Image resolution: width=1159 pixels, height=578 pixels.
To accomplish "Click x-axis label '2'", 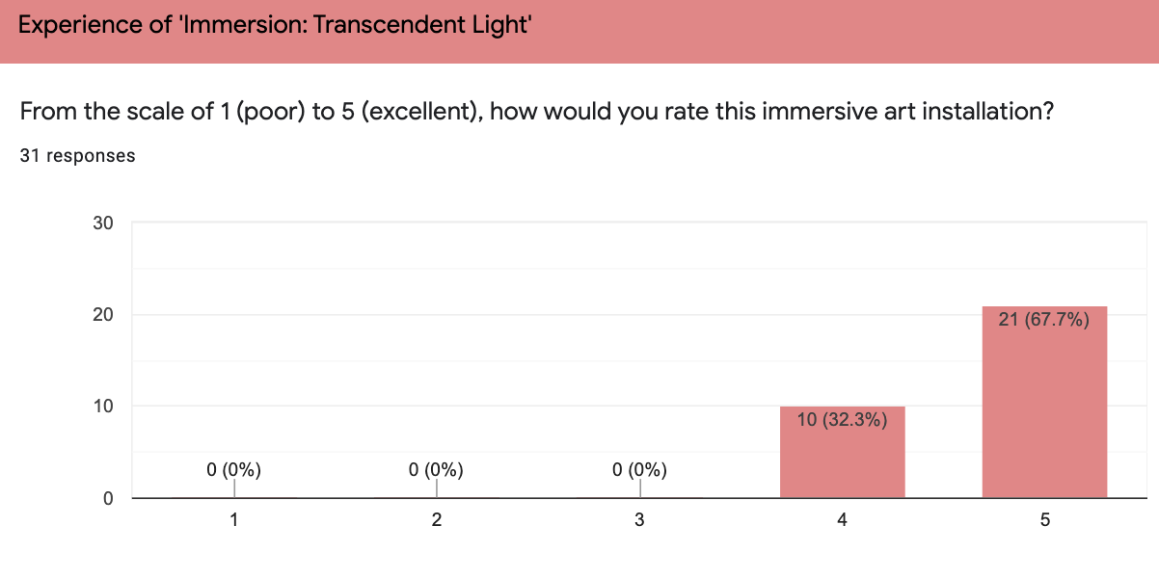I will pyautogui.click(x=437, y=520).
